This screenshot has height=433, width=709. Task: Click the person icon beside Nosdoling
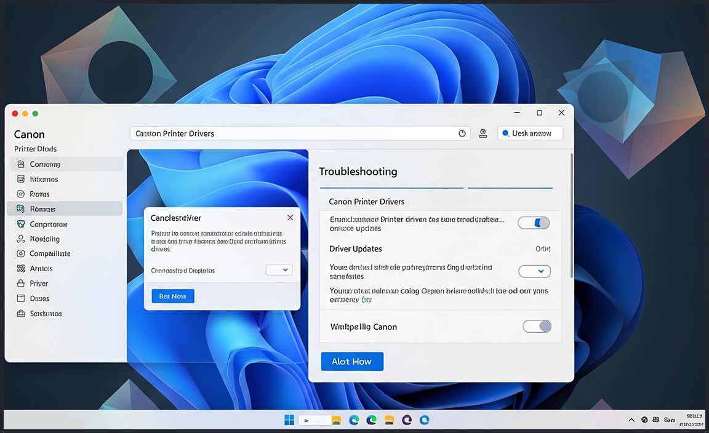(21, 239)
